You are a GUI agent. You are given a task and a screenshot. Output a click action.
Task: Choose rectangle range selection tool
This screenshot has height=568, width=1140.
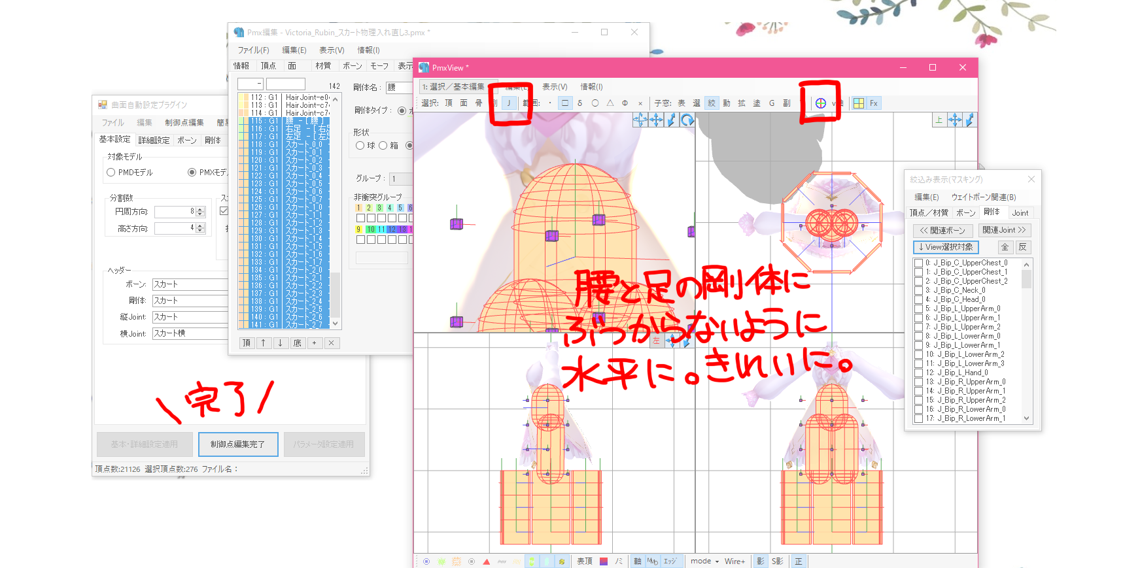(565, 103)
